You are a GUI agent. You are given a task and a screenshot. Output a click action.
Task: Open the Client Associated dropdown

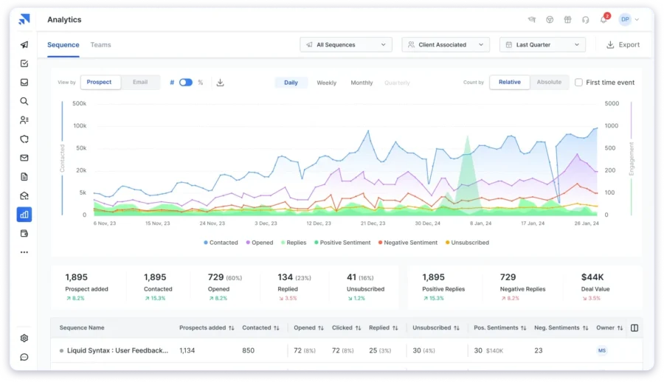click(446, 45)
